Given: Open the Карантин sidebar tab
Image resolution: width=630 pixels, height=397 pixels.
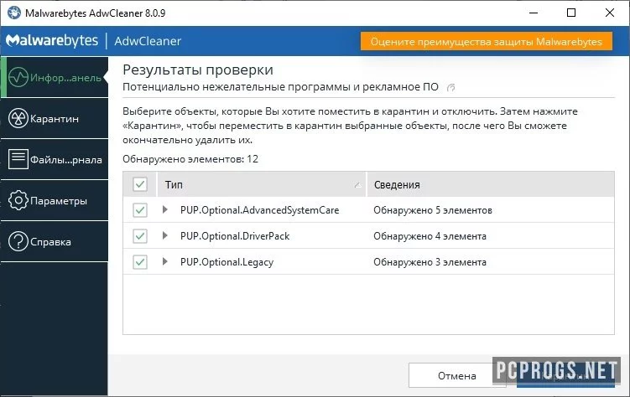Looking at the screenshot, I should coord(55,118).
